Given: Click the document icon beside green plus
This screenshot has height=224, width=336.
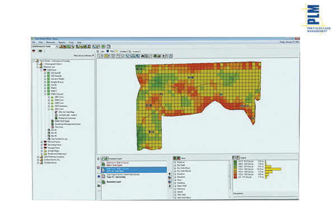Looking at the screenshot, I should (x=109, y=46).
